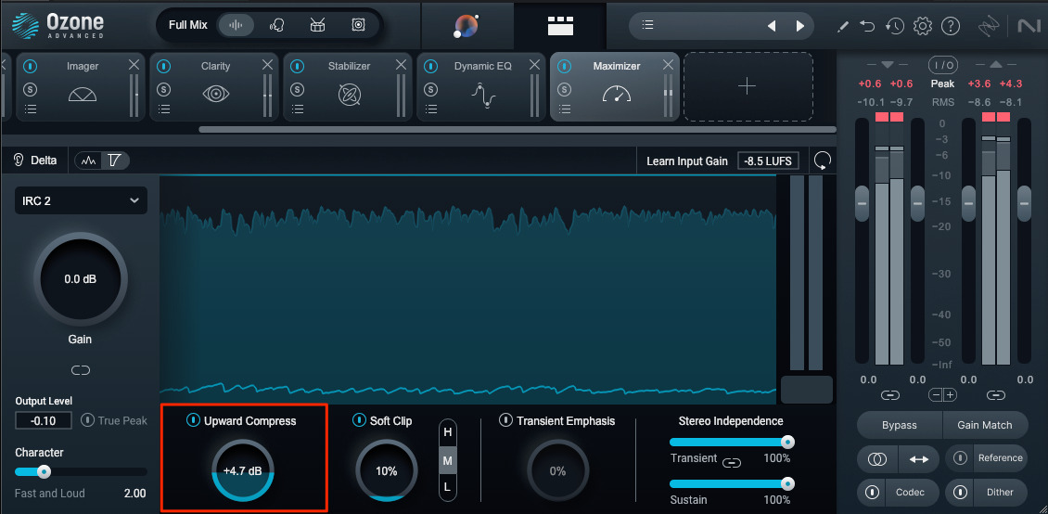Image resolution: width=1048 pixels, height=514 pixels.
Task: Open the Imager module preset list
Action: [x=30, y=109]
